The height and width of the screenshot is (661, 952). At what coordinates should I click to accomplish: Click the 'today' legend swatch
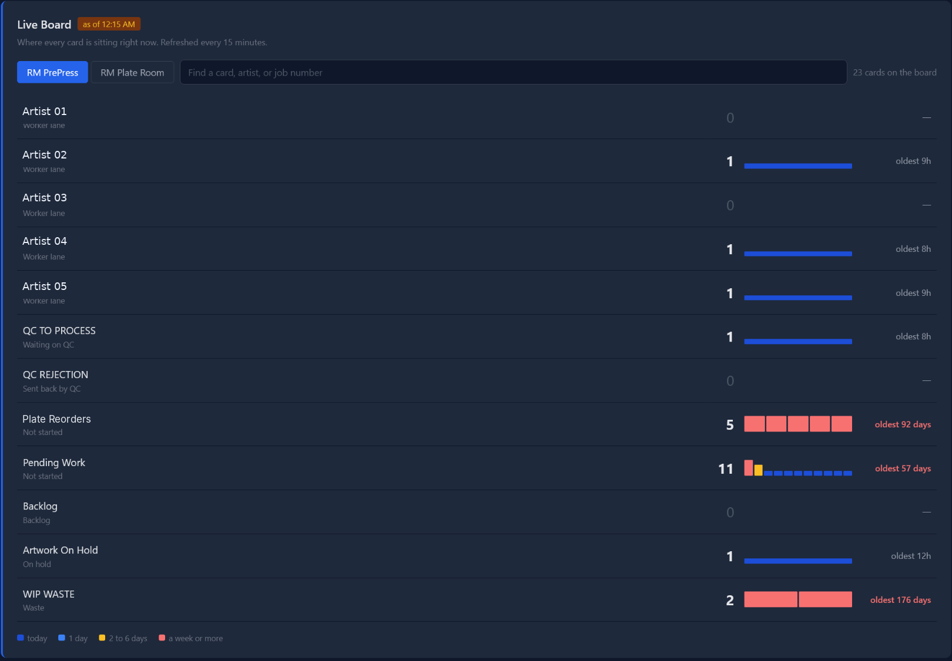pos(21,638)
